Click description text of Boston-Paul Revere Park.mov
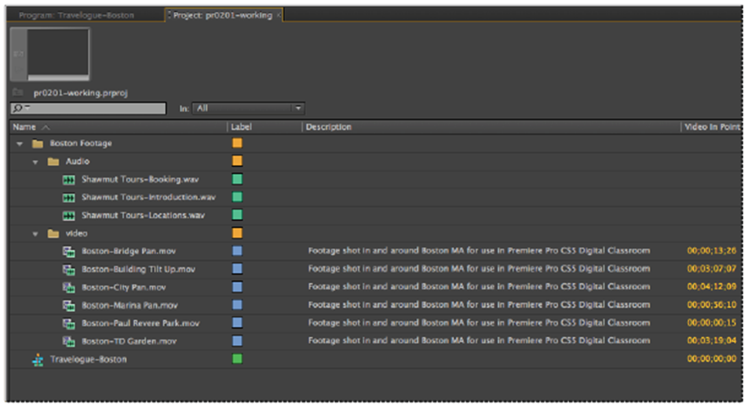The image size is (748, 407). (x=479, y=322)
